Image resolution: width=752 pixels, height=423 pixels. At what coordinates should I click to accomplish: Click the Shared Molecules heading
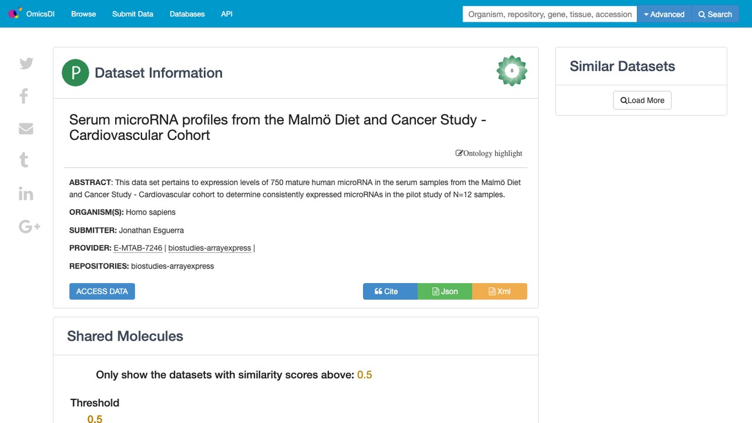coord(125,336)
